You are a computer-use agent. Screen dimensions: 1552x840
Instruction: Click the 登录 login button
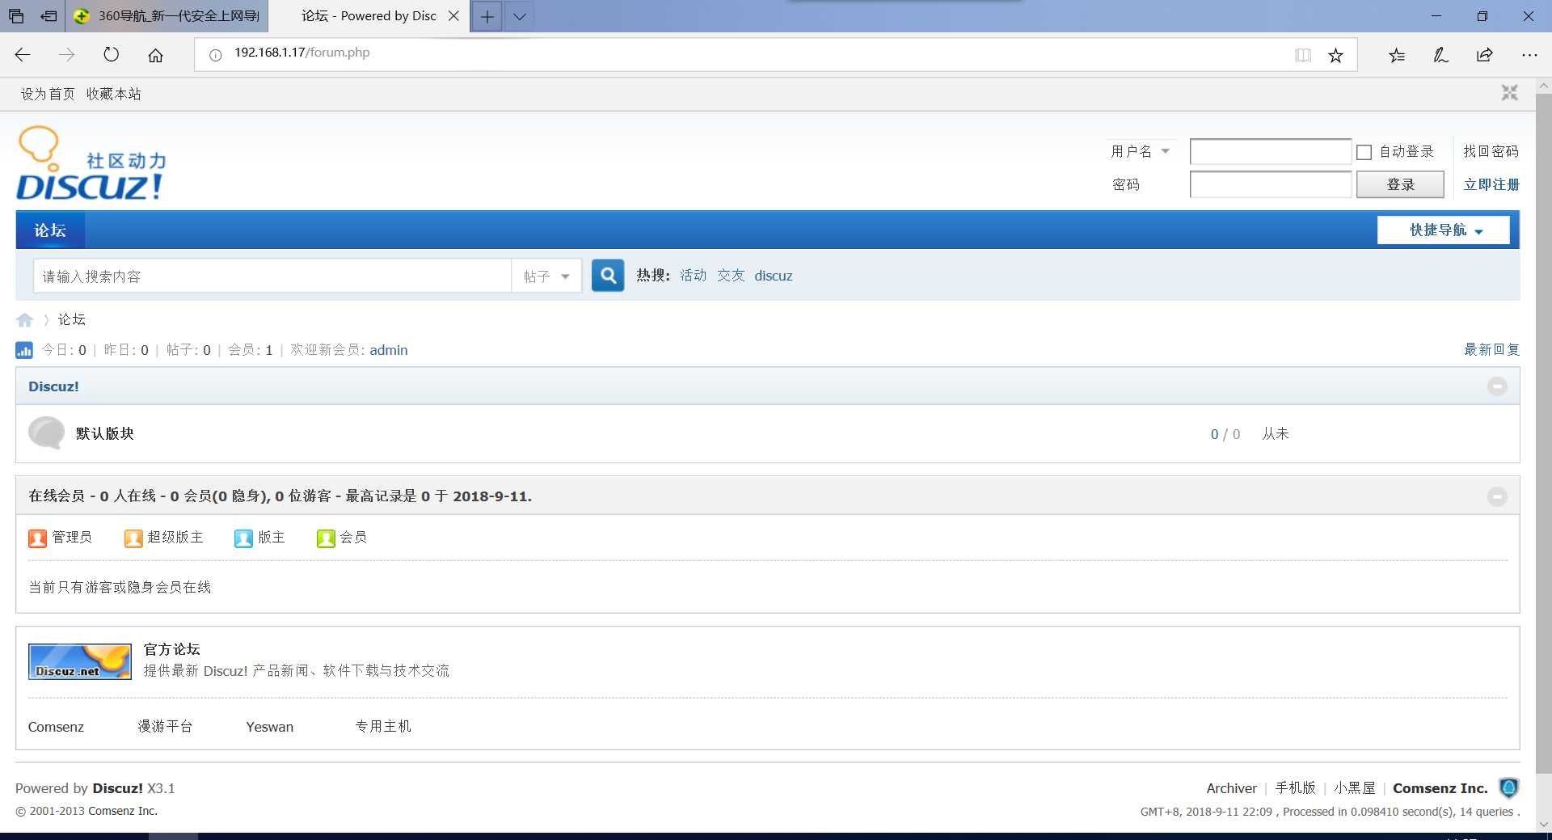tap(1400, 184)
